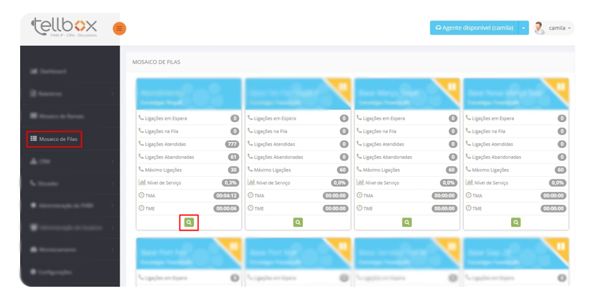Click Ligações Atendidas 777 badge
The image size is (591, 302).
coord(232,144)
